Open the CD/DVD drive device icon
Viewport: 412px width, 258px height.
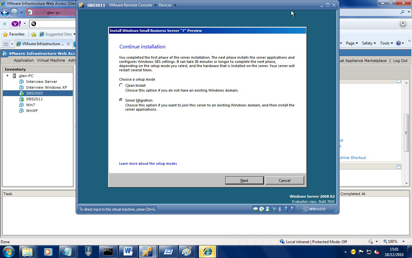261,209
